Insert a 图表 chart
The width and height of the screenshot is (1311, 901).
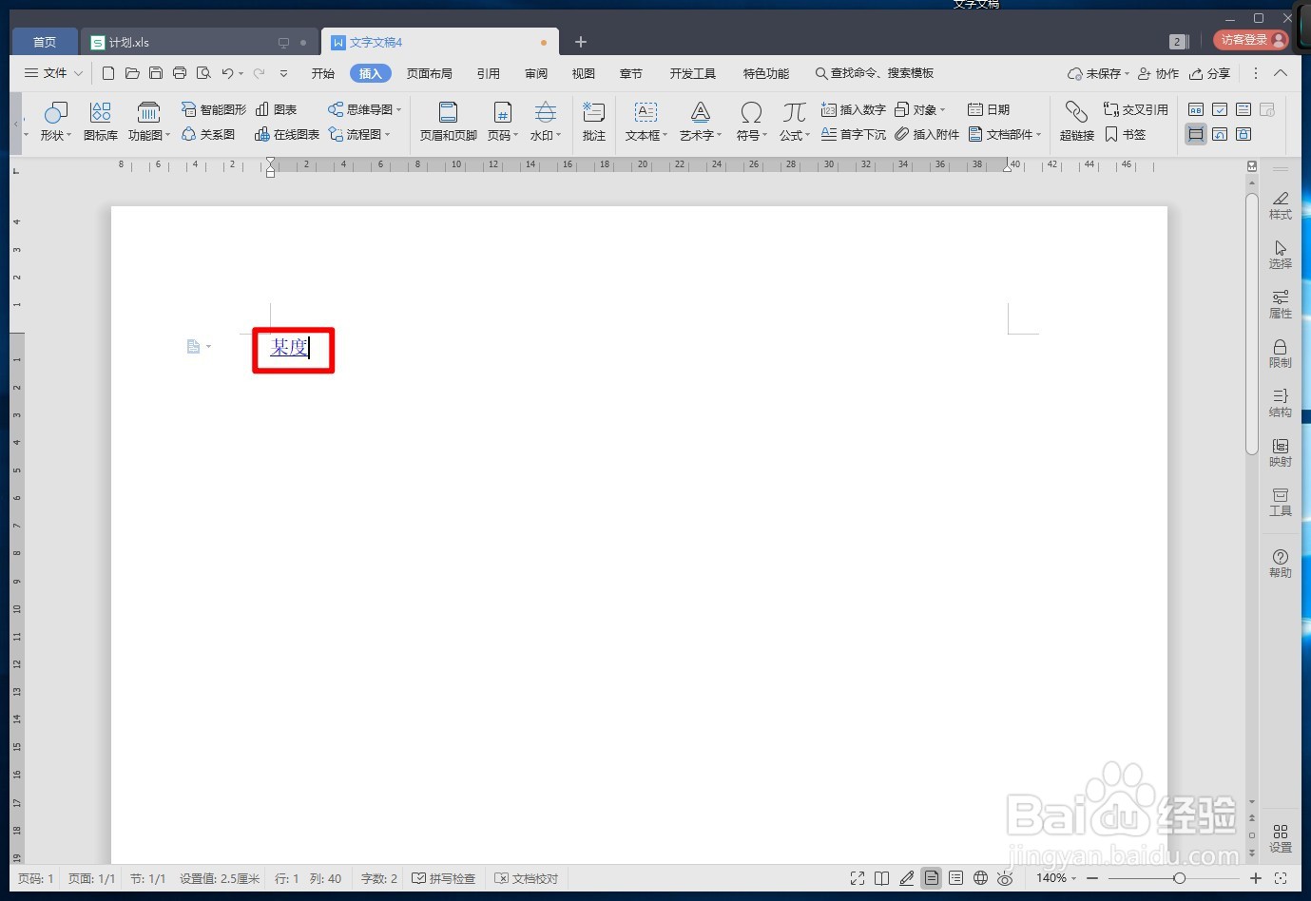277,109
